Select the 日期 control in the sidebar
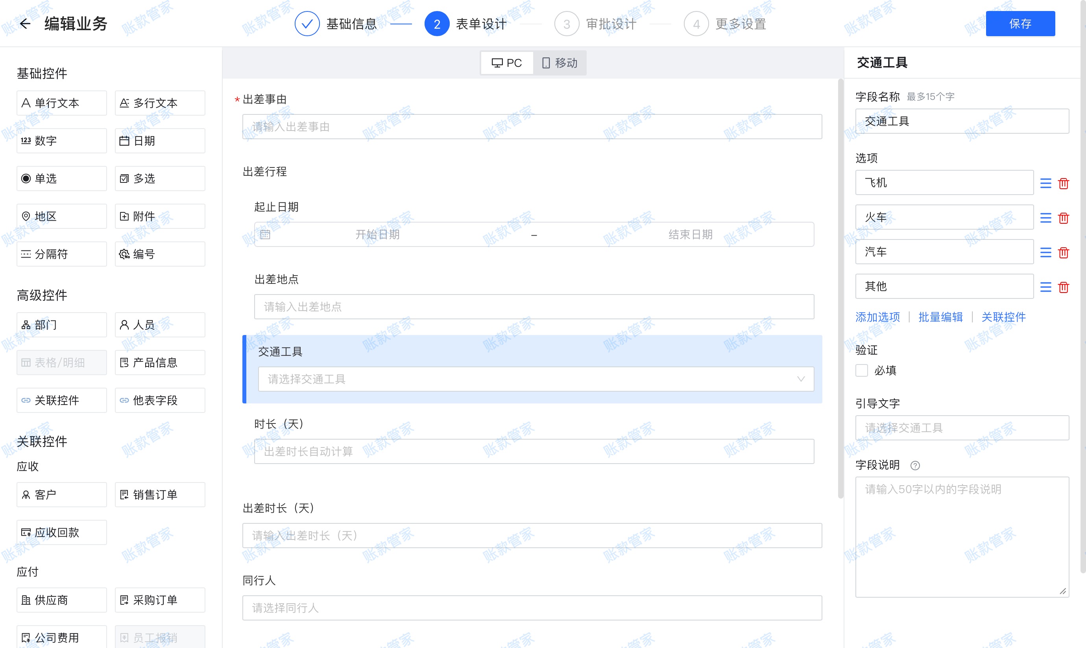The image size is (1086, 648). (x=160, y=140)
